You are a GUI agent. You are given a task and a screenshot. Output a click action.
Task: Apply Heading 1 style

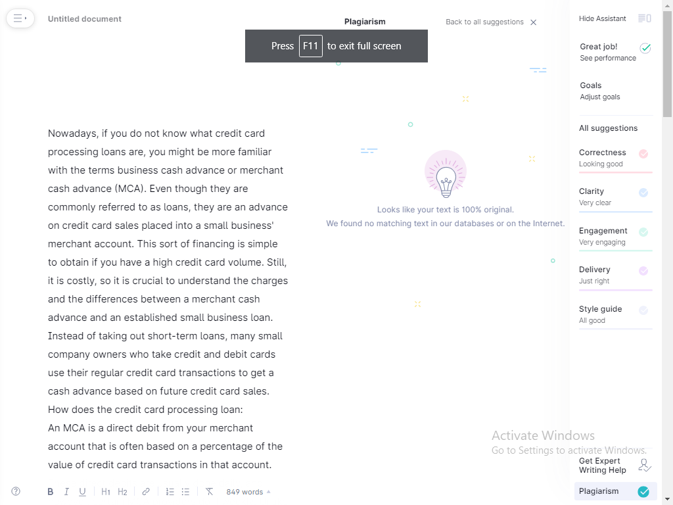tap(106, 492)
